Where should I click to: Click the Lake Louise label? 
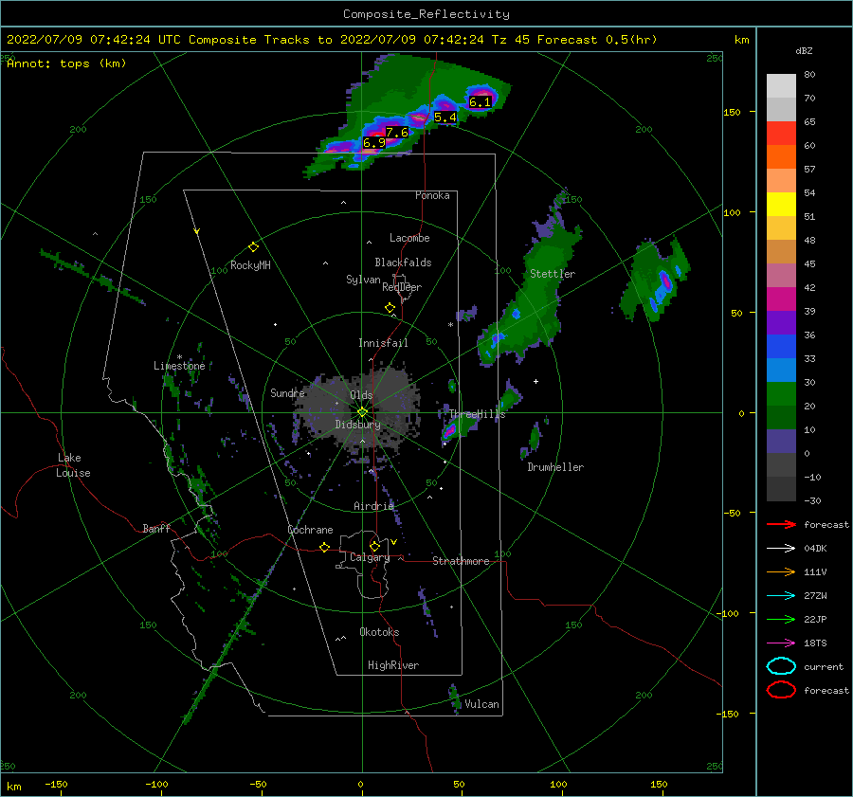73,465
